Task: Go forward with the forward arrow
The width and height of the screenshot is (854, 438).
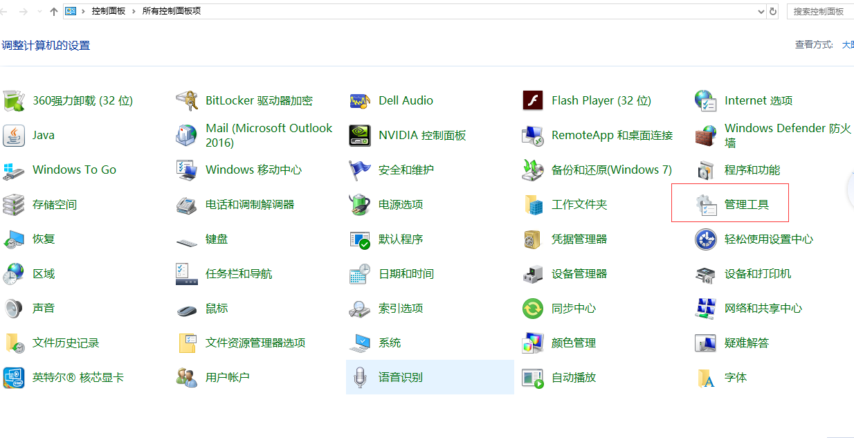Action: tap(23, 11)
